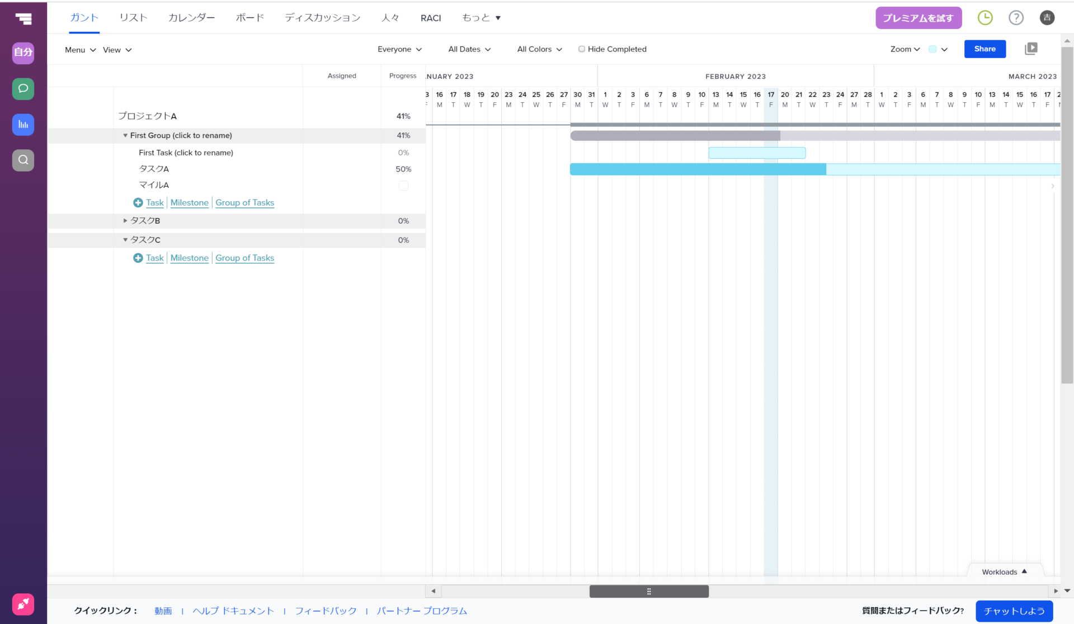Image resolution: width=1074 pixels, height=624 pixels.
Task: Click the horizontal scrollbar thumb at the bottom
Action: point(649,591)
